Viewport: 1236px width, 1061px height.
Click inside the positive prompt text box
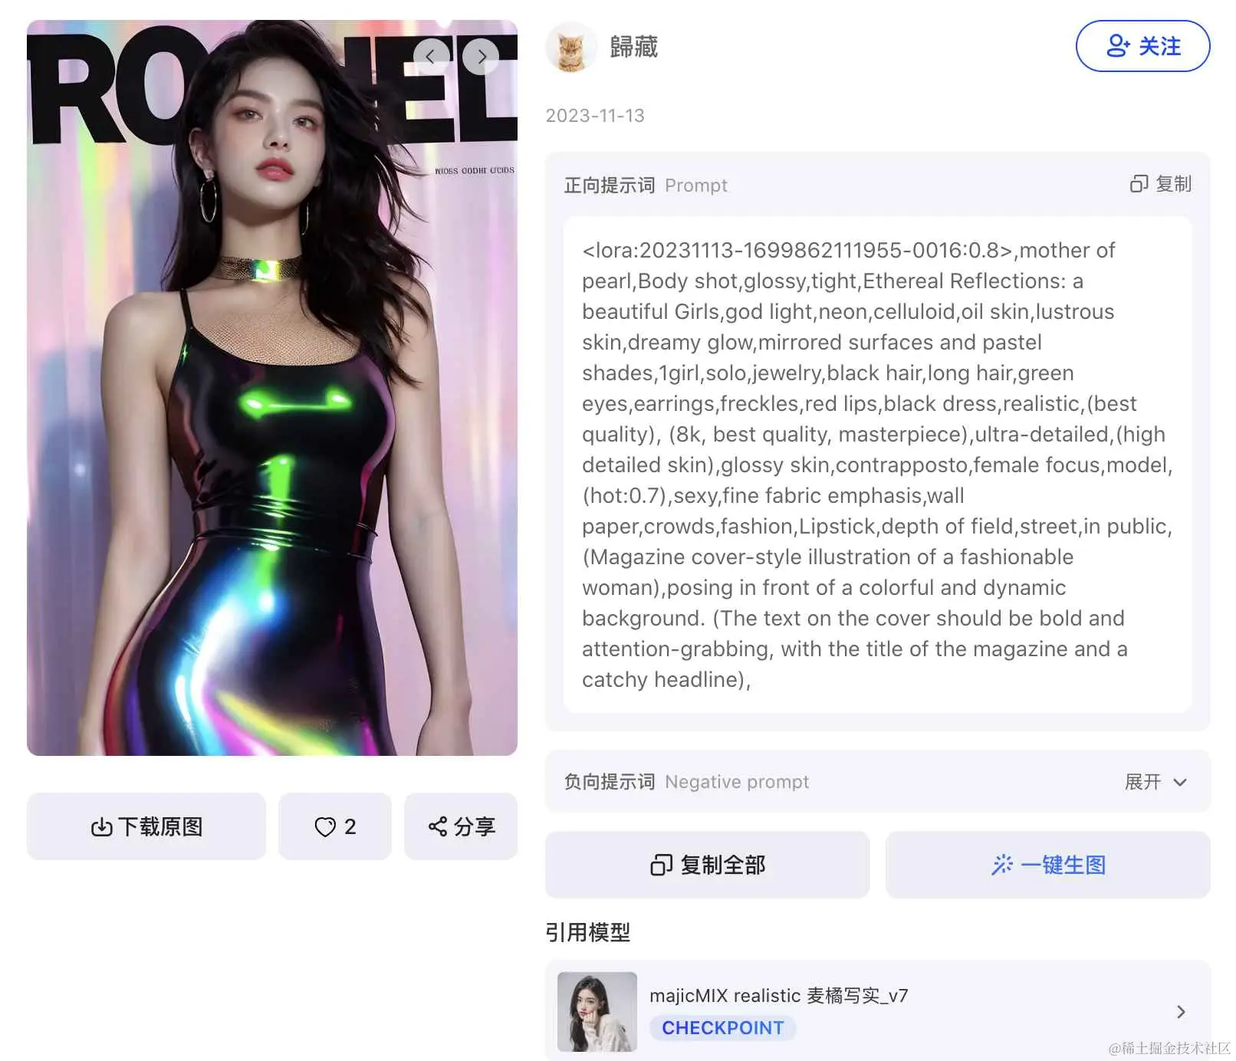point(877,465)
